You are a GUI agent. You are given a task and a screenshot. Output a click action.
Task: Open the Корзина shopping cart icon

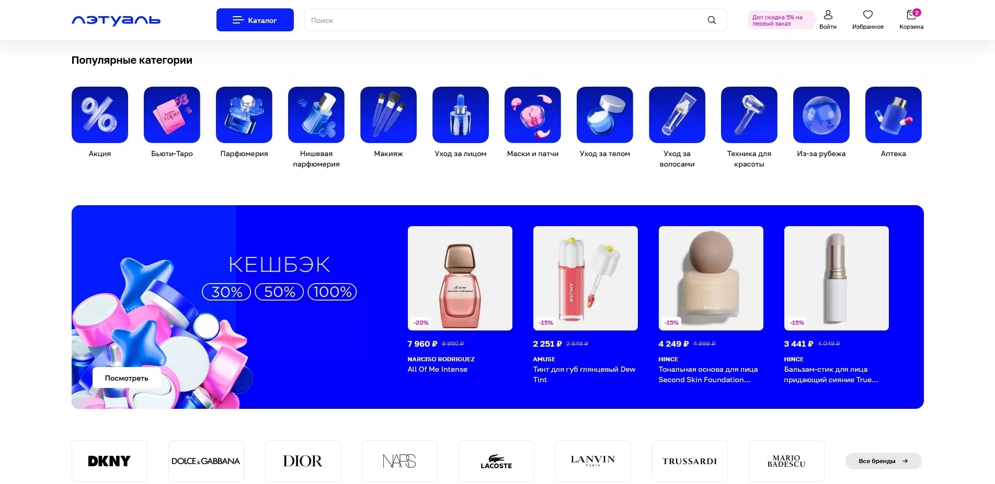pyautogui.click(x=911, y=15)
